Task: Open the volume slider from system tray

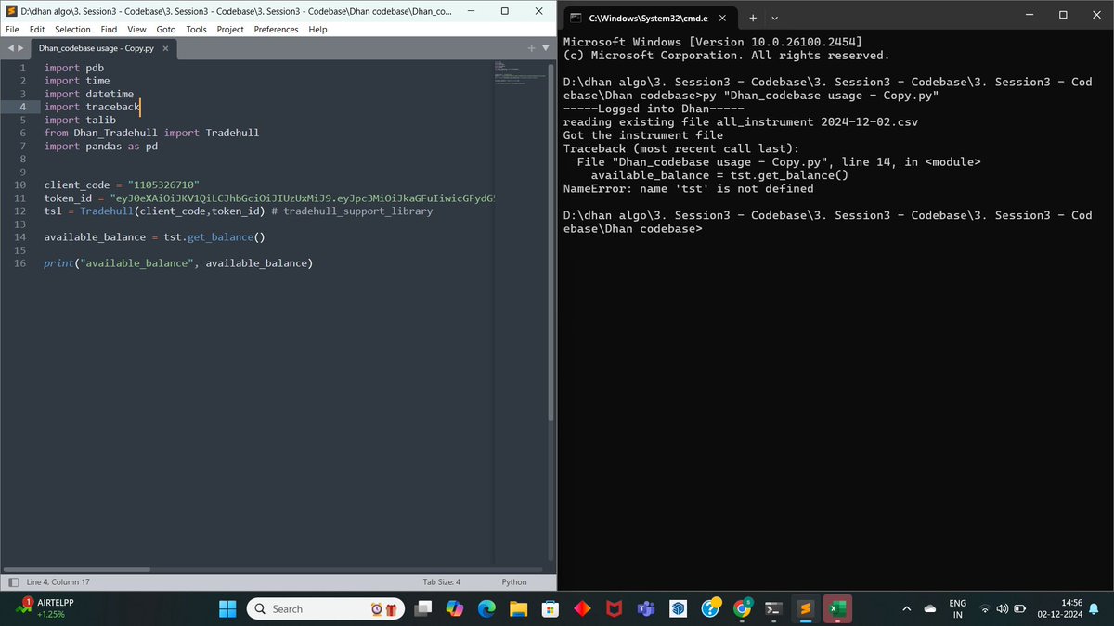Action: tap(1002, 609)
